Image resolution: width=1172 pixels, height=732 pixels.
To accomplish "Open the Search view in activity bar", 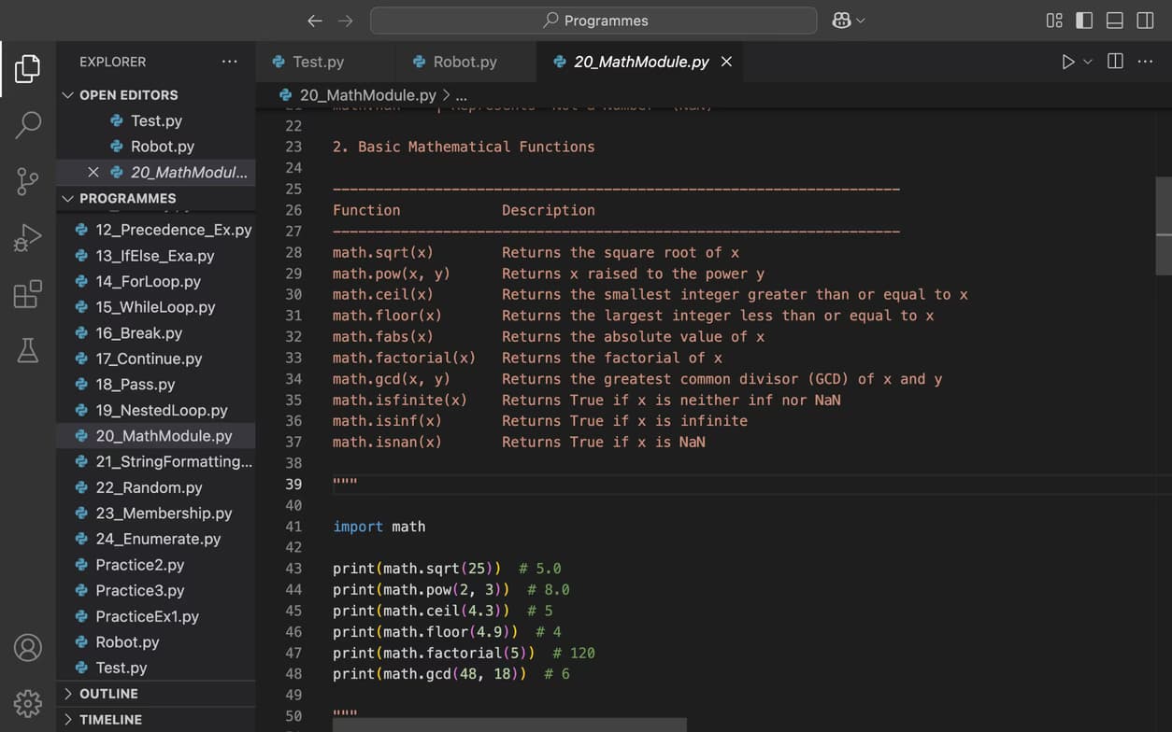I will click(28, 124).
